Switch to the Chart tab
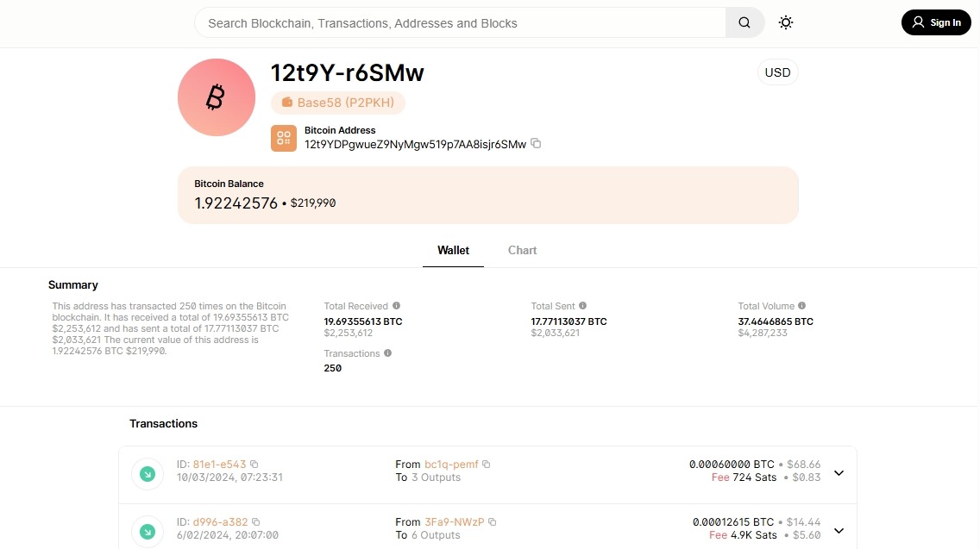Screen dimensions: 980x549 [x=522, y=250]
